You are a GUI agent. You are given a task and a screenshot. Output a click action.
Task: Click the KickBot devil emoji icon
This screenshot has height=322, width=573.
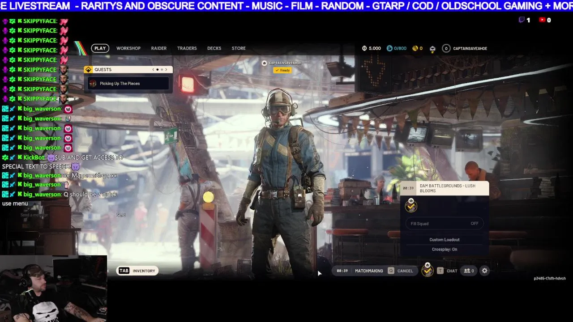[51, 157]
